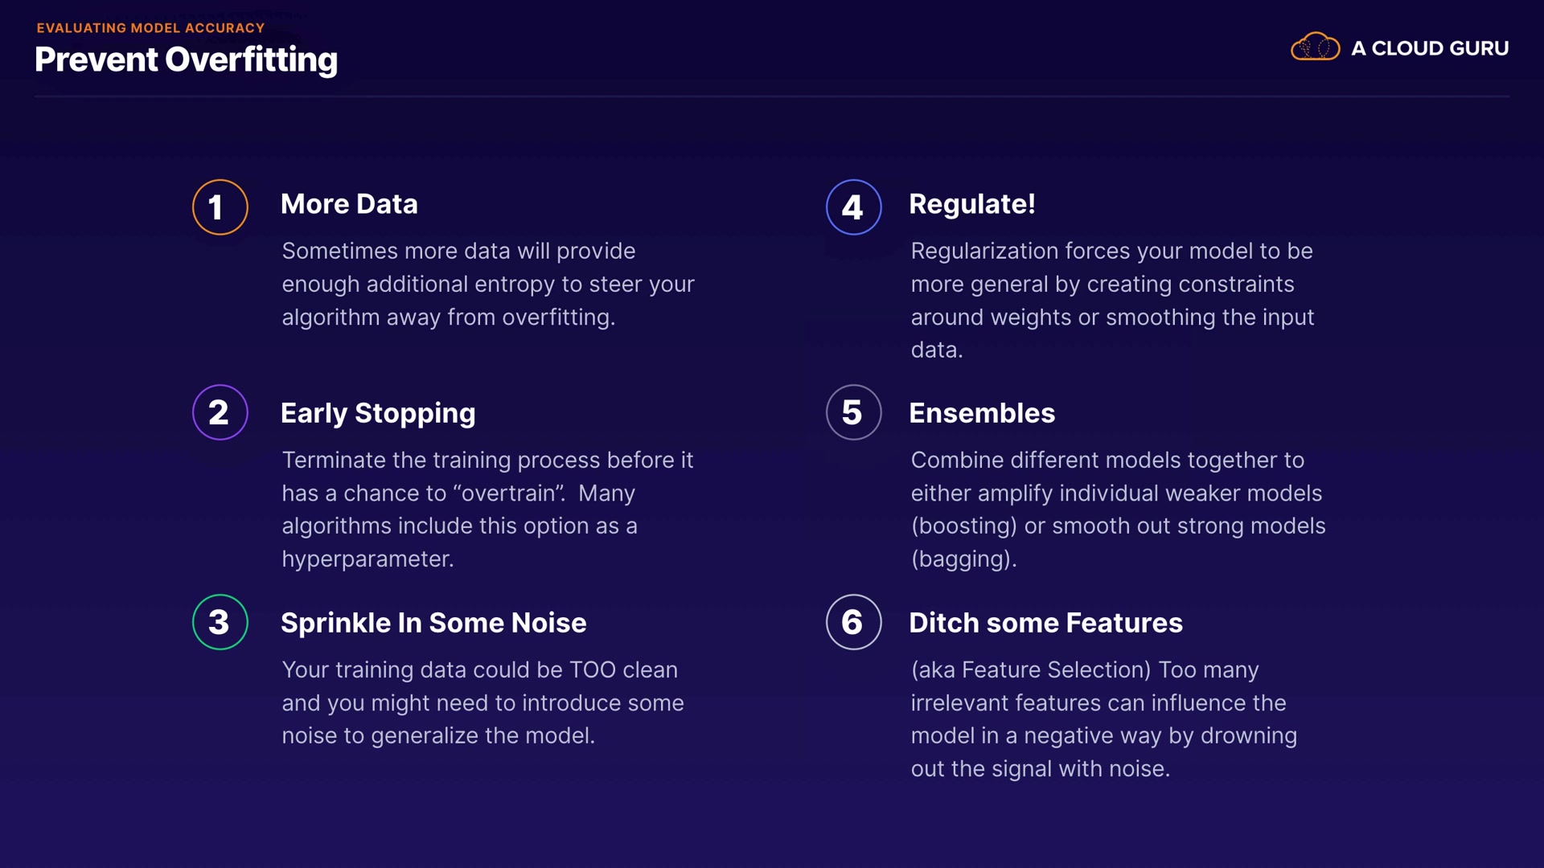Viewport: 1544px width, 868px height.
Task: Click the green number 3 circle
Action: tap(220, 622)
